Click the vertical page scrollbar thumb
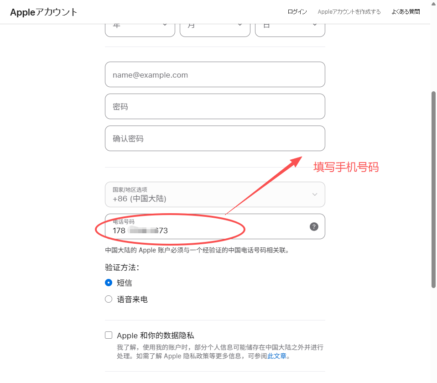The image size is (437, 383). [433, 190]
